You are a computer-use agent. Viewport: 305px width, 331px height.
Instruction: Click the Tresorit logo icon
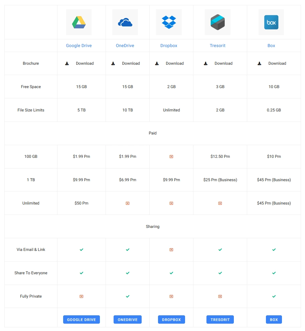point(217,22)
